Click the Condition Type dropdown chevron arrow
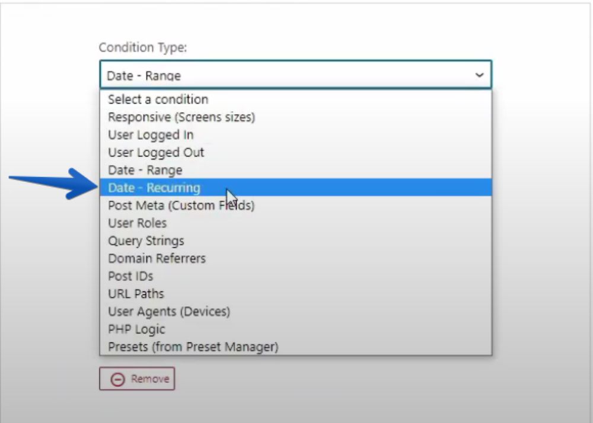593x423 pixels. coord(479,75)
